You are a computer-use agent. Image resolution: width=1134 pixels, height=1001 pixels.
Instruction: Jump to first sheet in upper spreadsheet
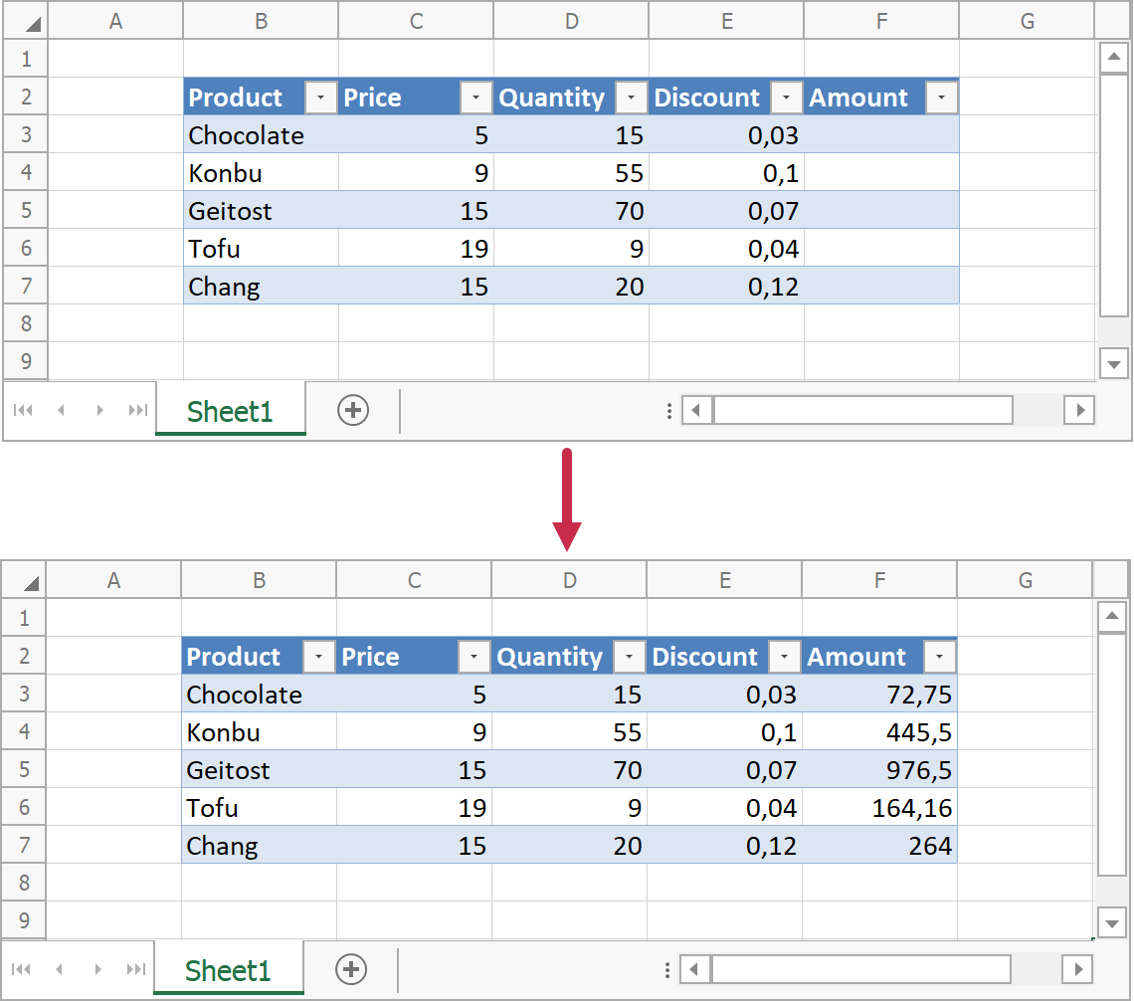click(x=23, y=410)
